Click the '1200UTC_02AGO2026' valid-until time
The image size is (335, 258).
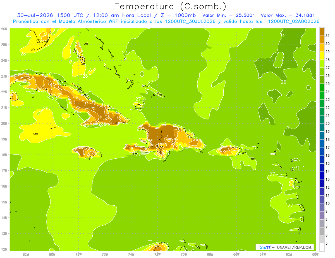click(294, 21)
